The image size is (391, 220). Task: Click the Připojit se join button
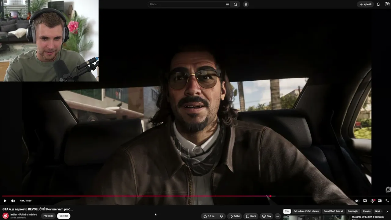(x=48, y=216)
